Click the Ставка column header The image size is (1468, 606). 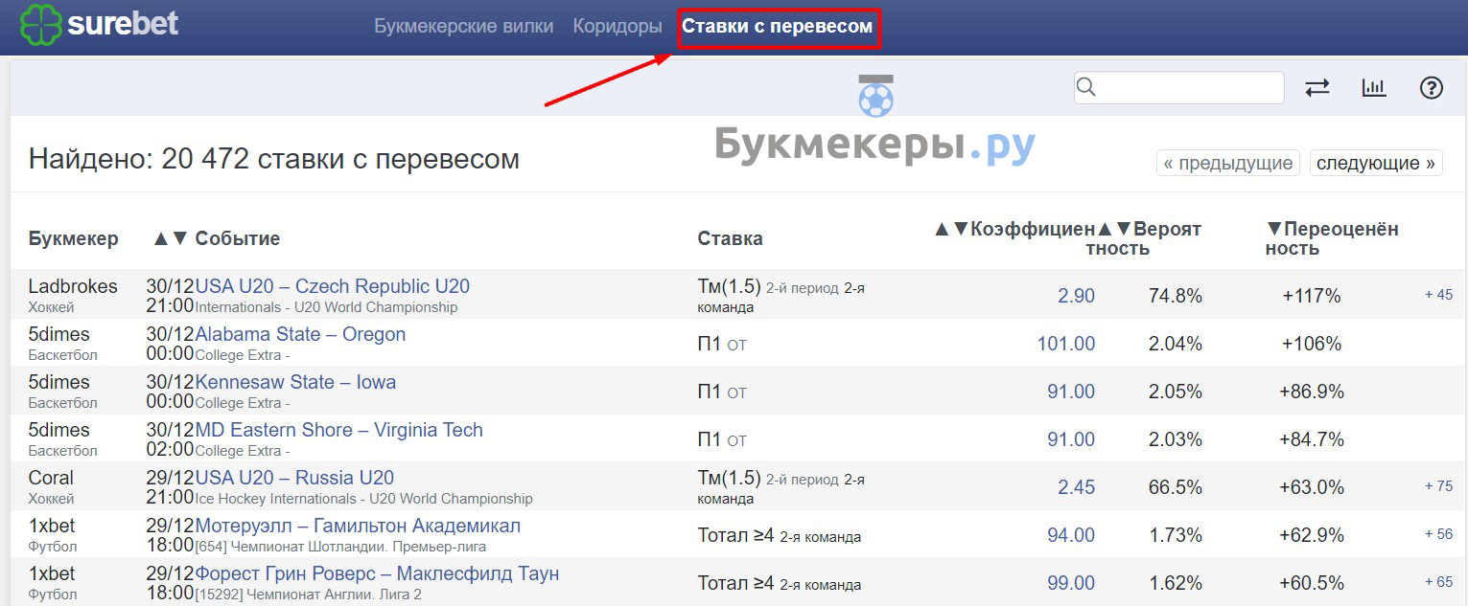pyautogui.click(x=730, y=238)
